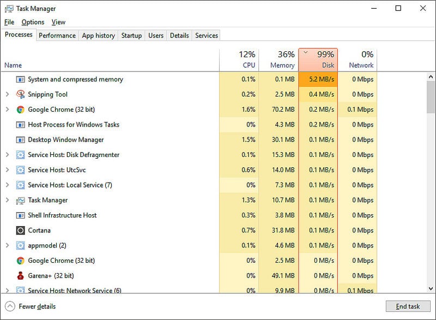Select System and compressed memory name
This screenshot has height=320, width=436.
tap(75, 80)
